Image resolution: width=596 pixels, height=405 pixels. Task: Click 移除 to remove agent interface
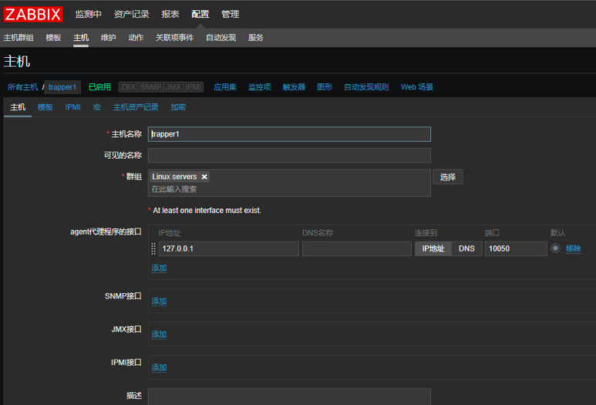(x=574, y=248)
